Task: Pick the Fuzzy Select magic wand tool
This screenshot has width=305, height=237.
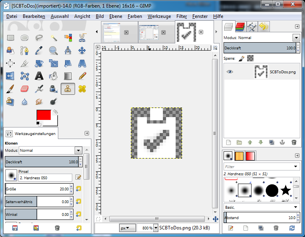Action: [53, 38]
